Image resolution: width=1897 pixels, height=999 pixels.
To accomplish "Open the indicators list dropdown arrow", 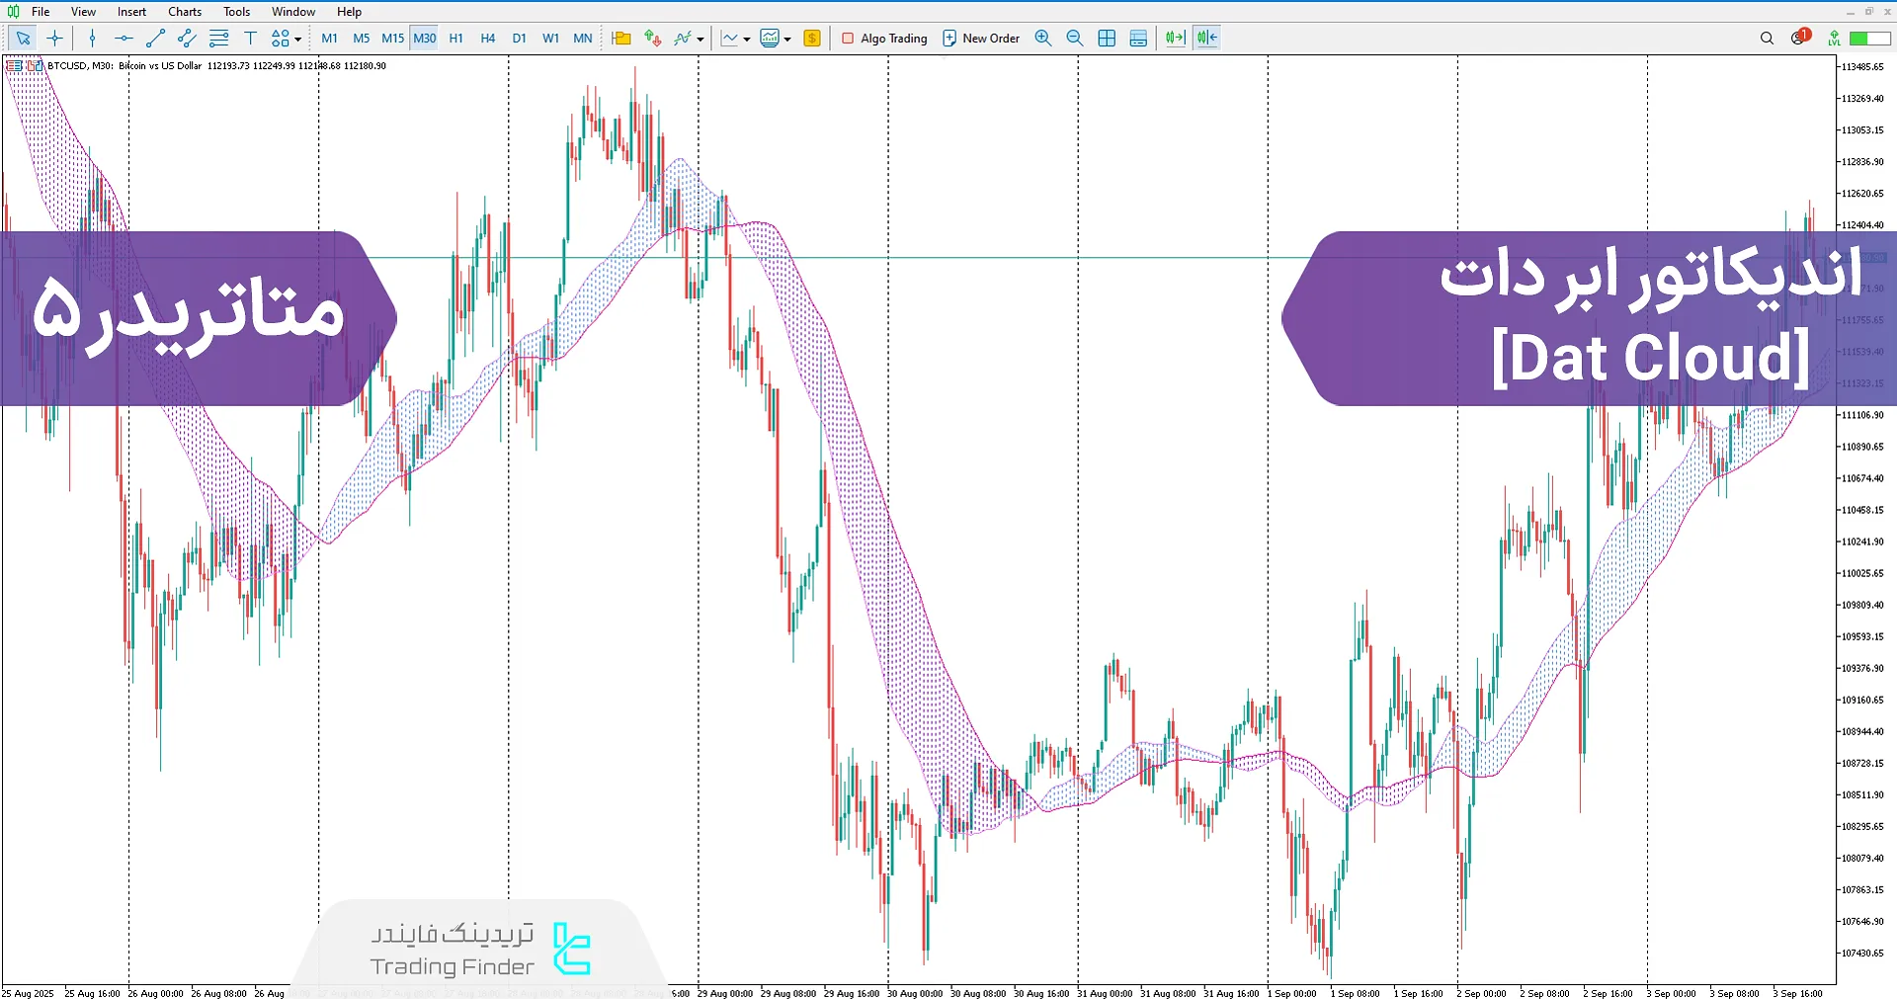I will (701, 40).
